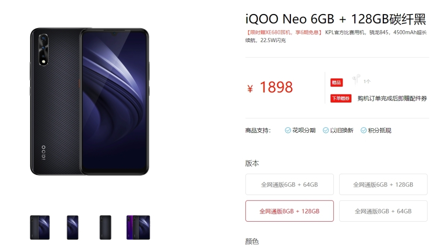Click the iQOO Neo 6GB + 128GB title

tap(336, 18)
